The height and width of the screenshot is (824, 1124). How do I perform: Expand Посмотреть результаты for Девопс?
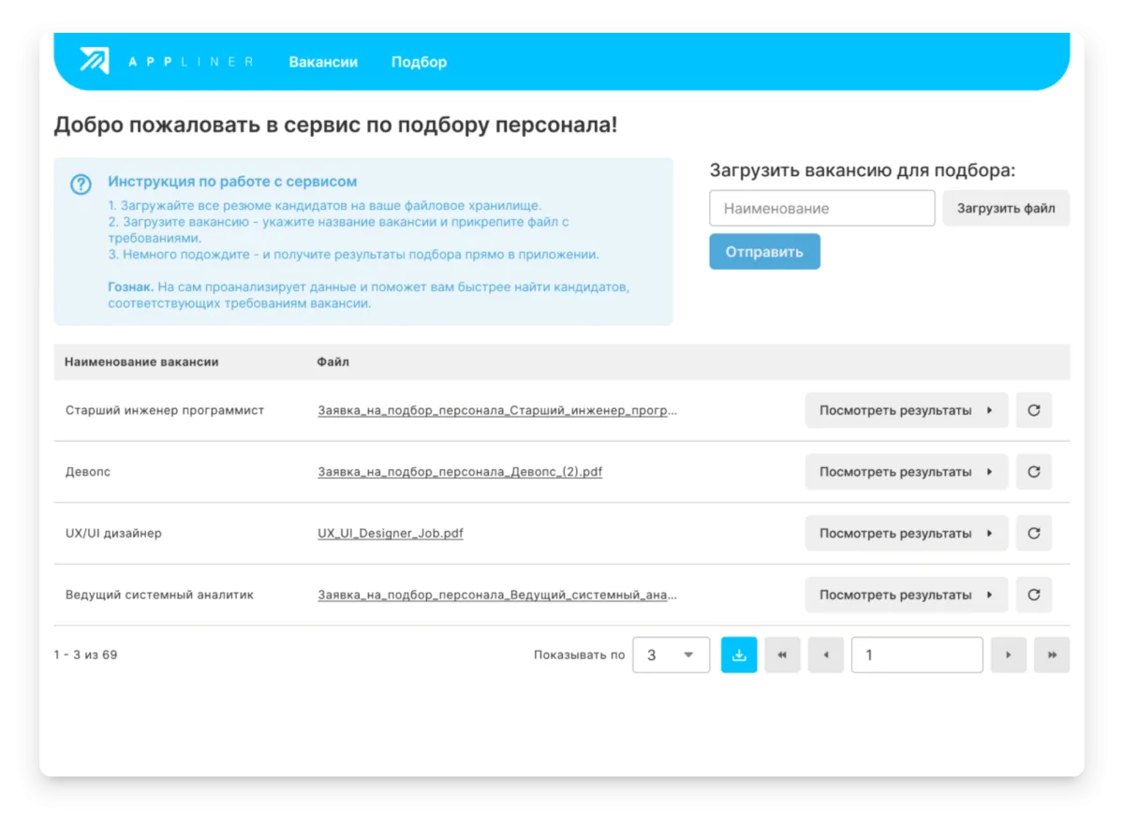[x=906, y=472]
